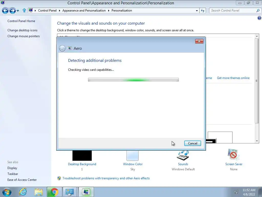
Task: Open Display under See also
Action: (12, 168)
